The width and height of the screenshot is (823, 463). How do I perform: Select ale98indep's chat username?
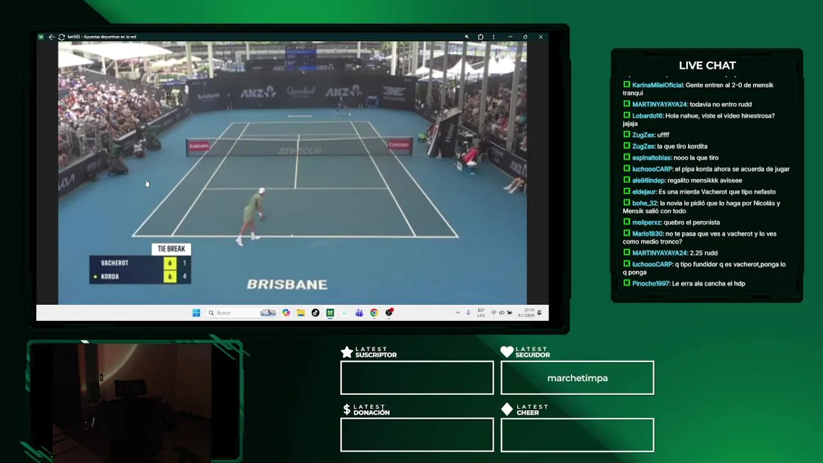(649, 181)
